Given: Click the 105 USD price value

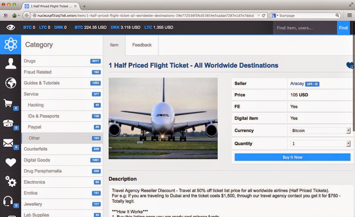Looking at the screenshot, I should click(299, 95).
